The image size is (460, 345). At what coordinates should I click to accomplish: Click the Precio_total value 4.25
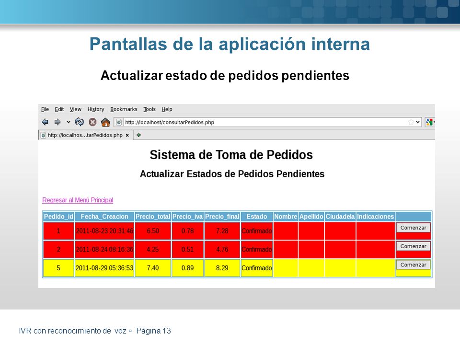[x=153, y=249]
